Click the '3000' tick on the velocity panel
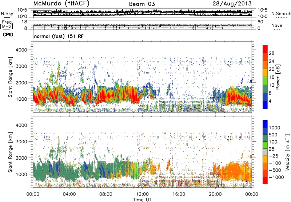Screen dimensions: 291x202 (x=21, y=141)
